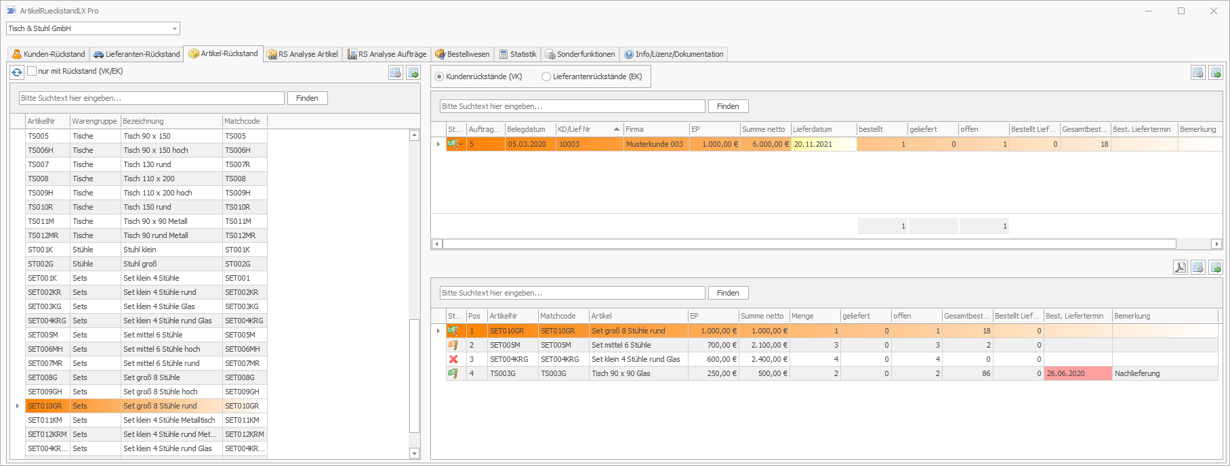The width and height of the screenshot is (1230, 466).
Task: Expand the order row for Musterkunde 003
Action: tap(438, 144)
